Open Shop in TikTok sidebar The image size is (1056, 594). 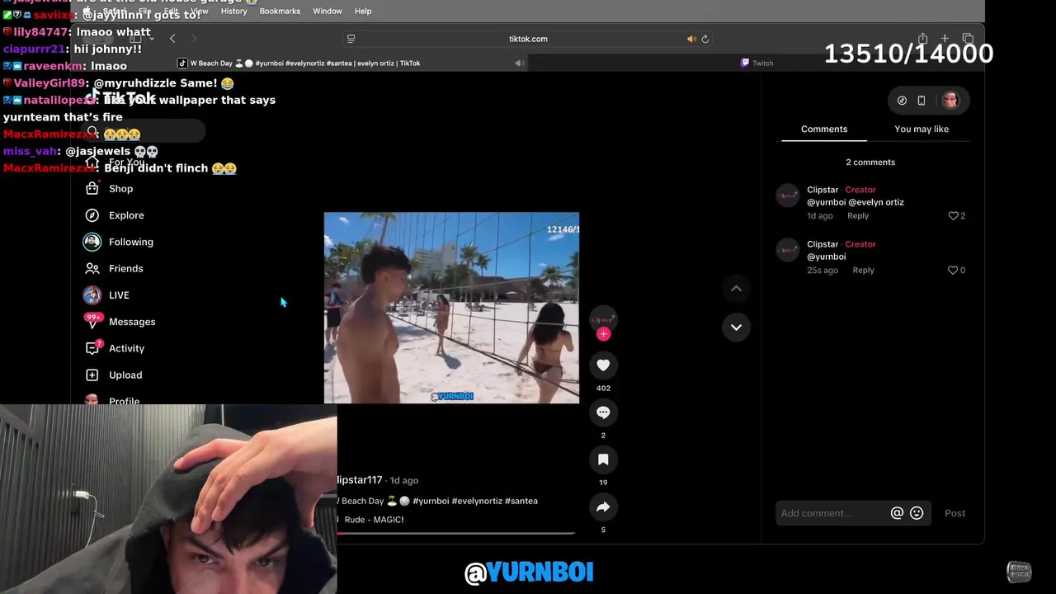[x=120, y=189]
